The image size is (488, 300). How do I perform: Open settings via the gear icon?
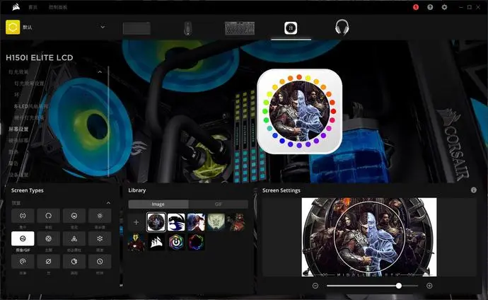coord(444,7)
